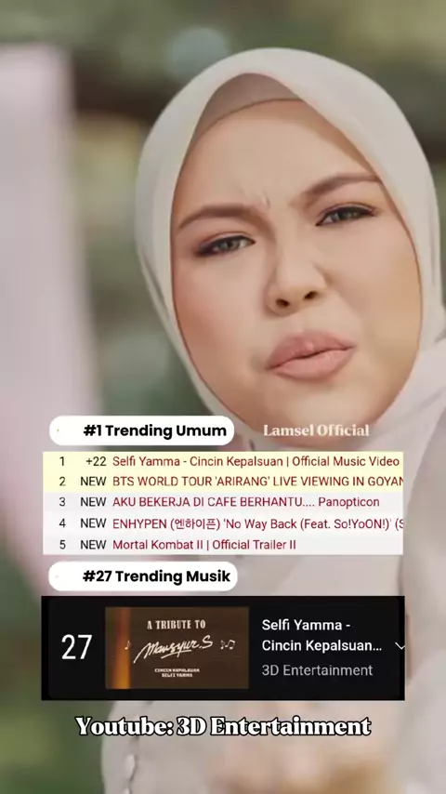Viewport: 446px width, 794px height.
Task: Click double music notes icon right of Mansyur.S
Action: pyautogui.click(x=228, y=644)
